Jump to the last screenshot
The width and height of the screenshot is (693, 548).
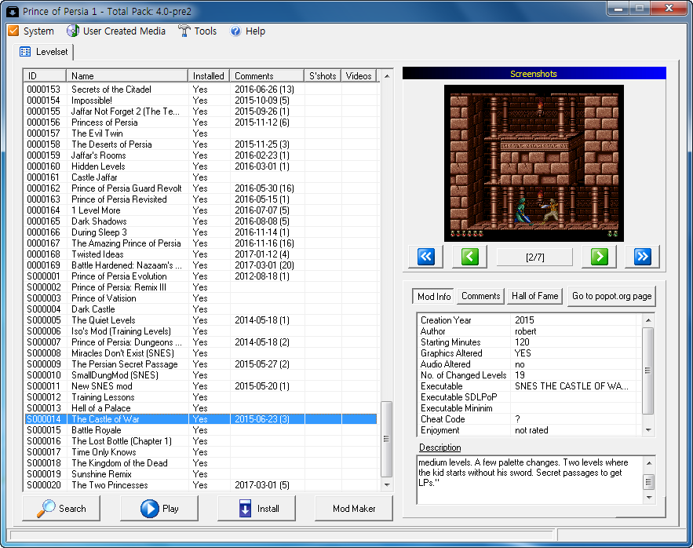(642, 257)
